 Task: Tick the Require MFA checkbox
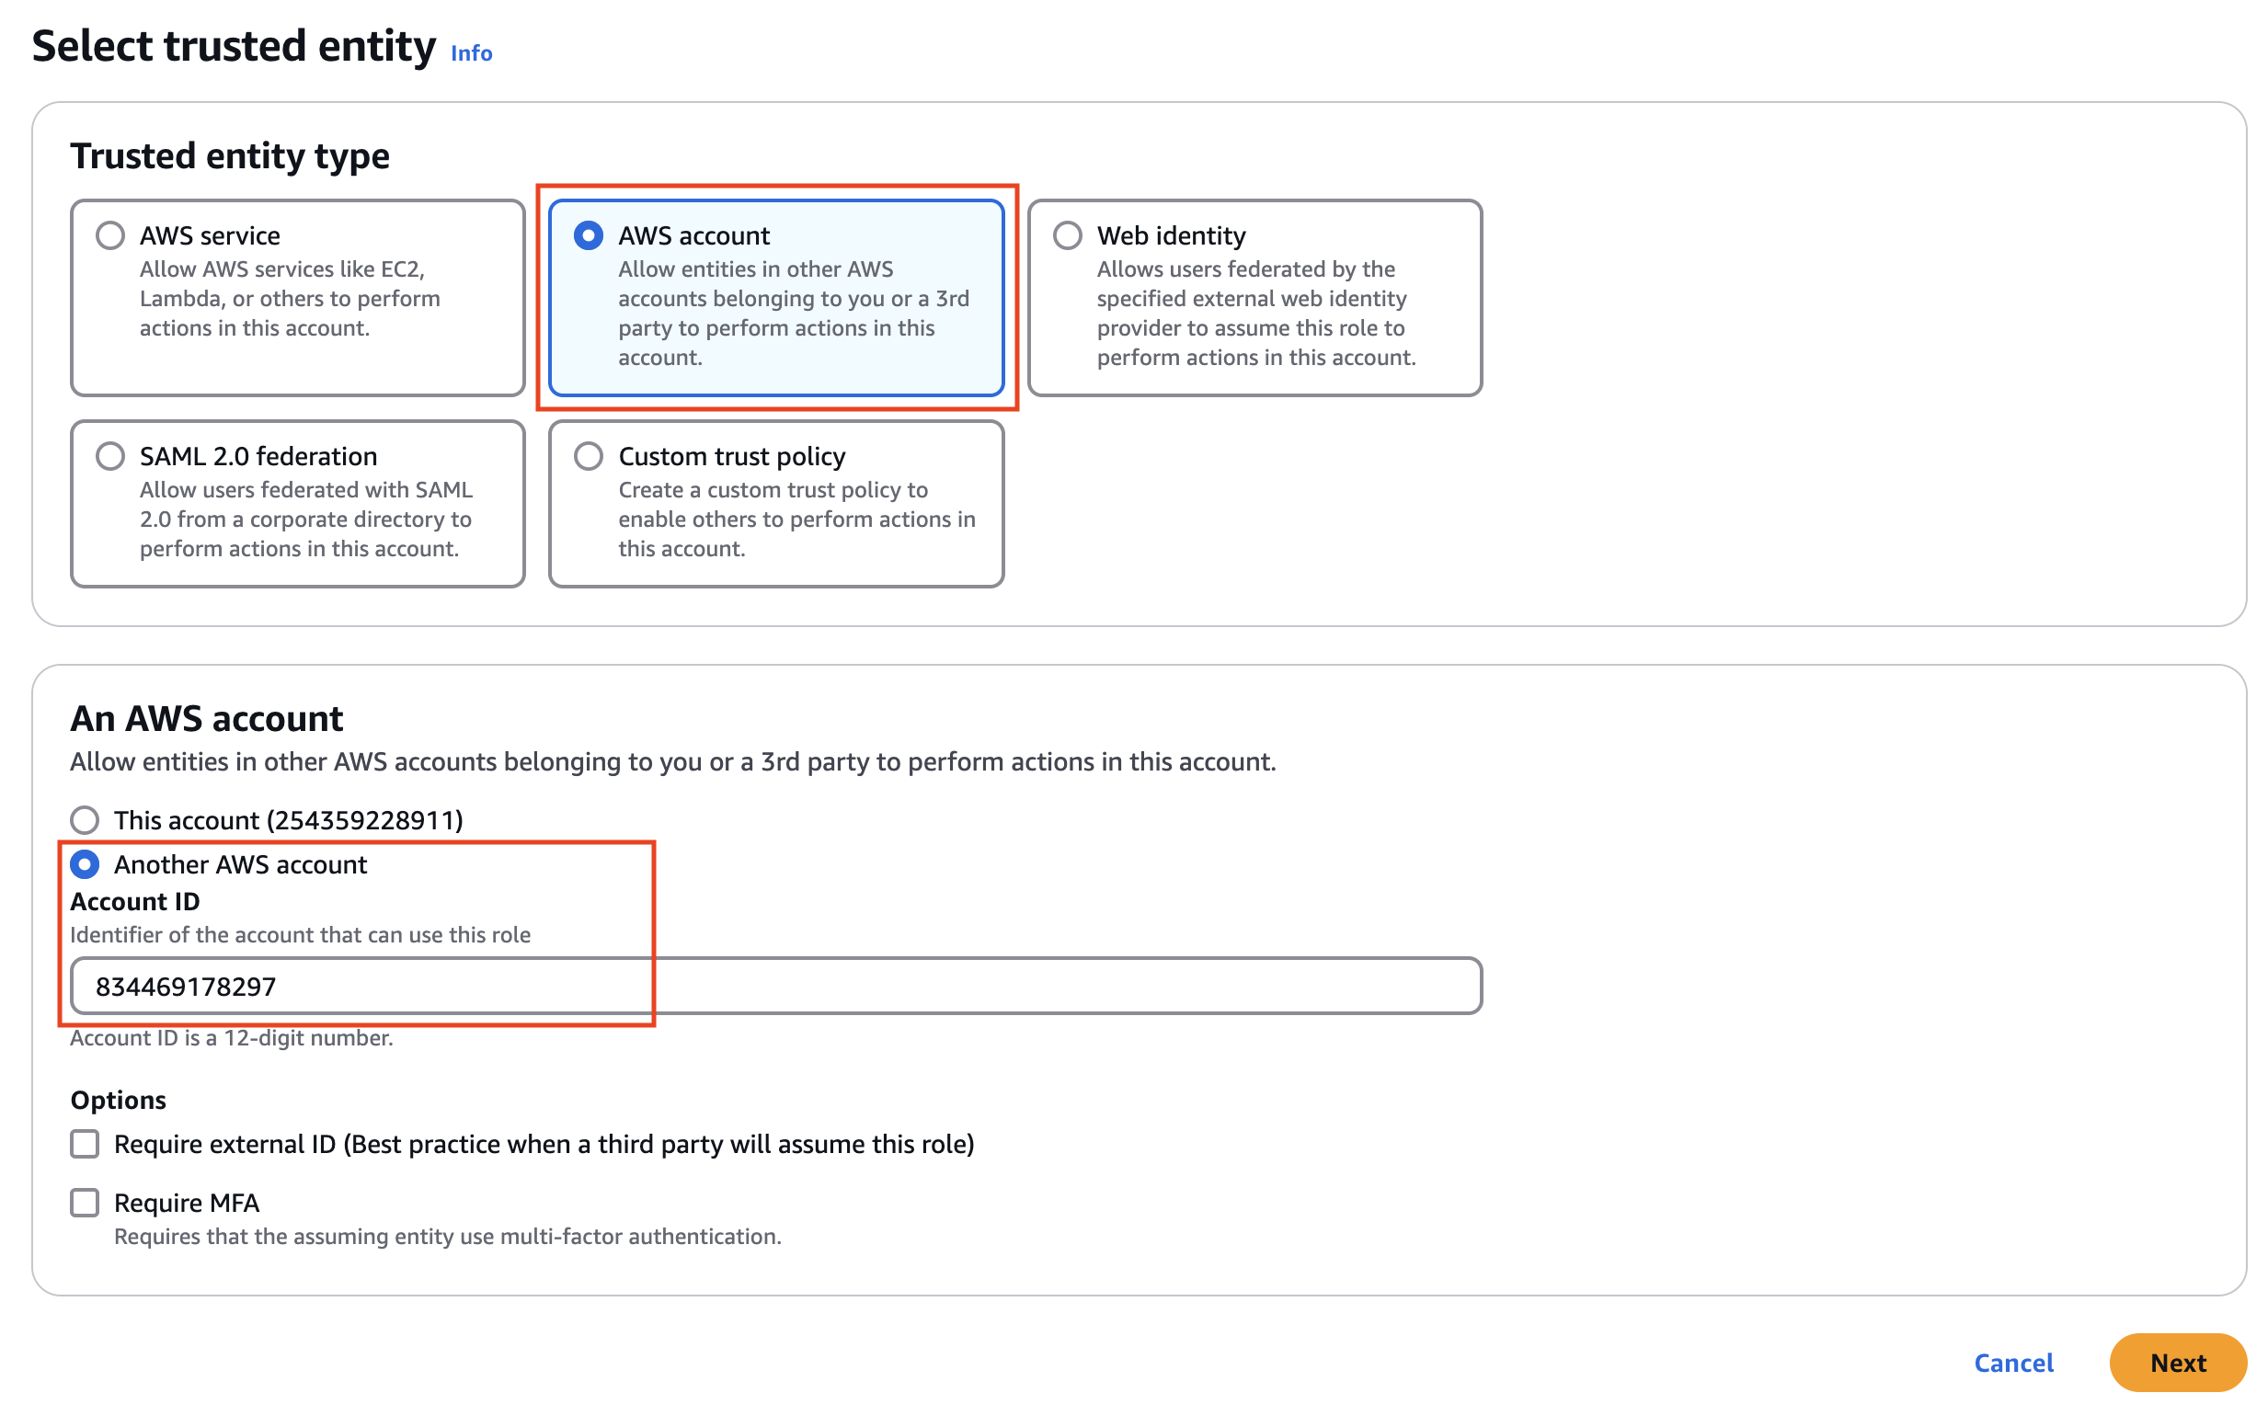(x=85, y=1203)
